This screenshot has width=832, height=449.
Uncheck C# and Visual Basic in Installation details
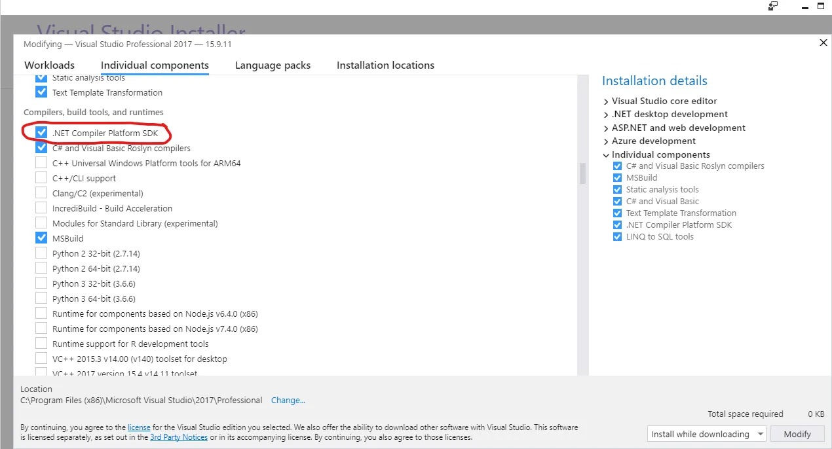[x=617, y=202]
